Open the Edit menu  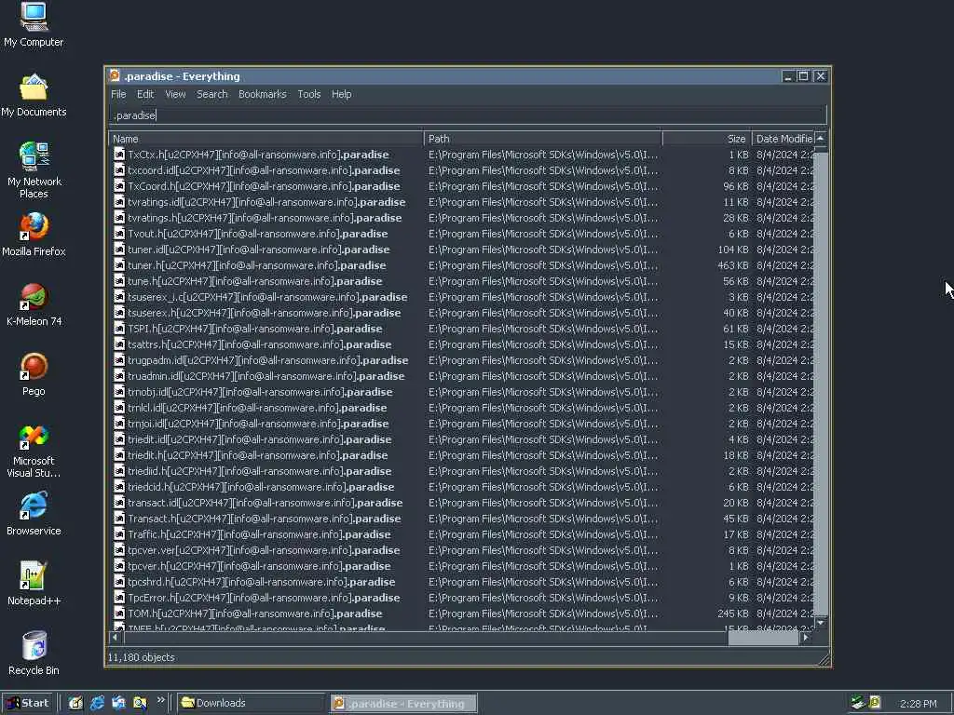(x=145, y=94)
